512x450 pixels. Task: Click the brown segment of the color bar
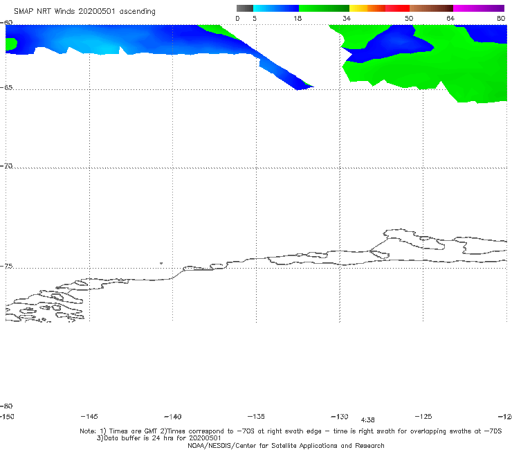[431, 8]
